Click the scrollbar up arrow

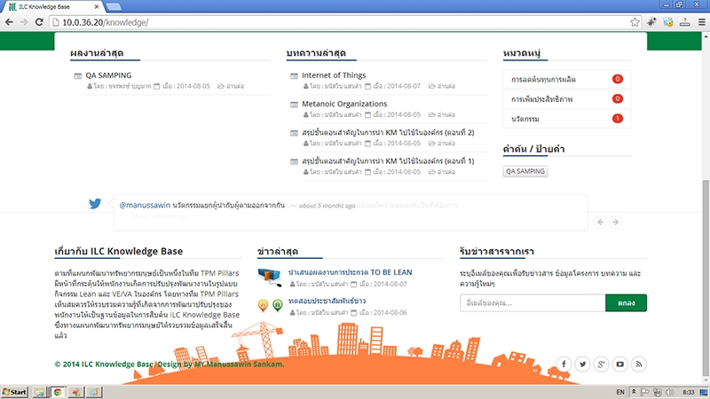coord(706,36)
